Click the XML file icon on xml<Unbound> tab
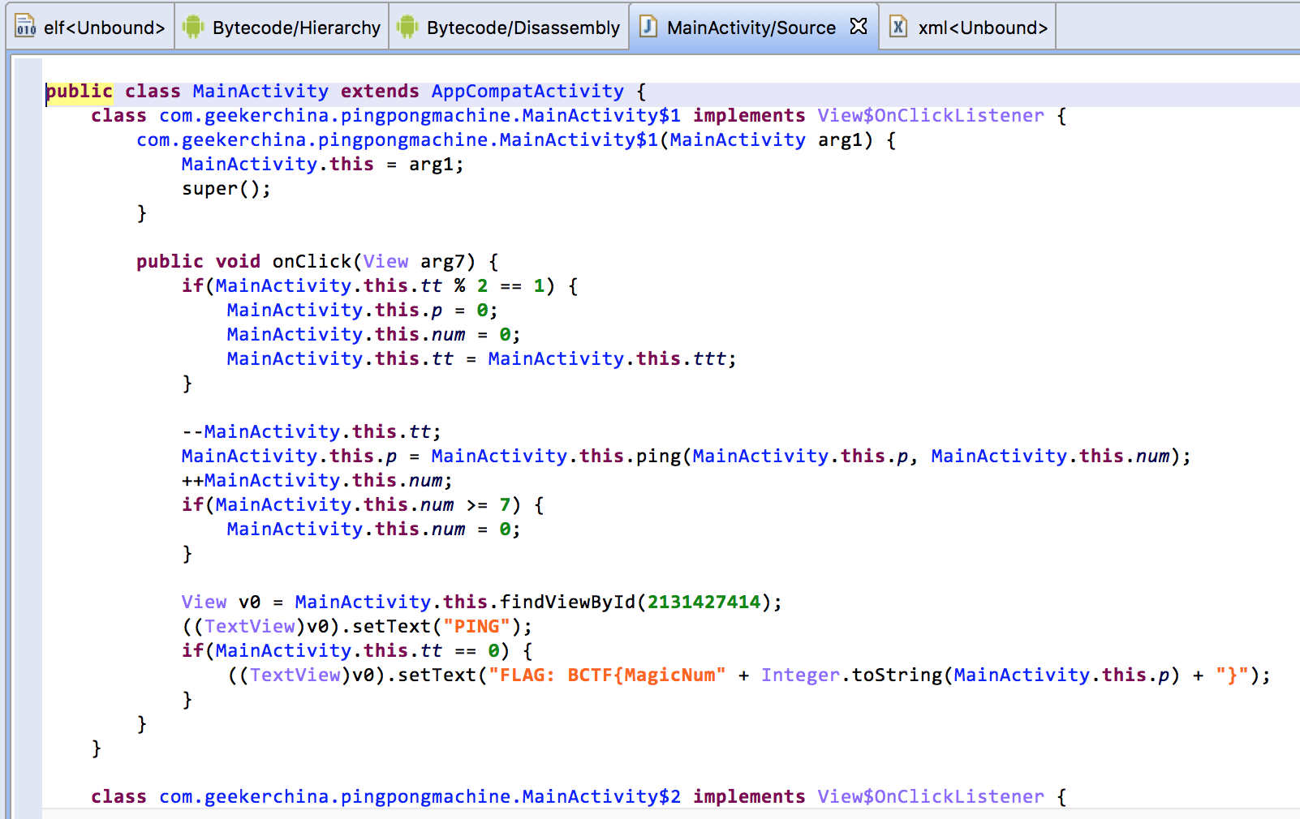 point(898,27)
